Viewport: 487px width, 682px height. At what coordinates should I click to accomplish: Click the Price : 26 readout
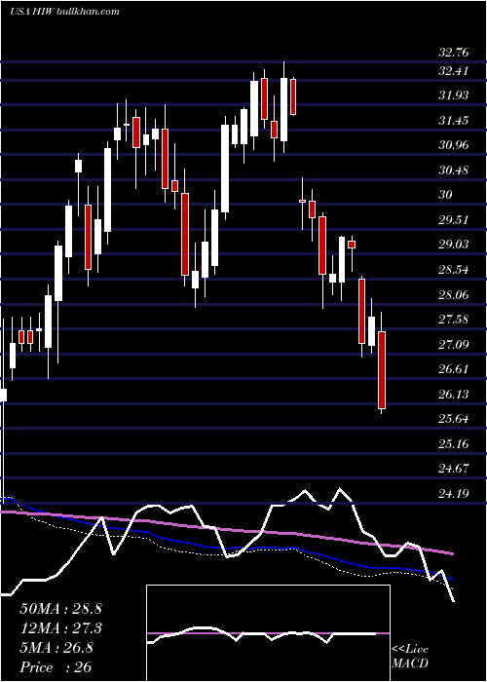pos(56,667)
